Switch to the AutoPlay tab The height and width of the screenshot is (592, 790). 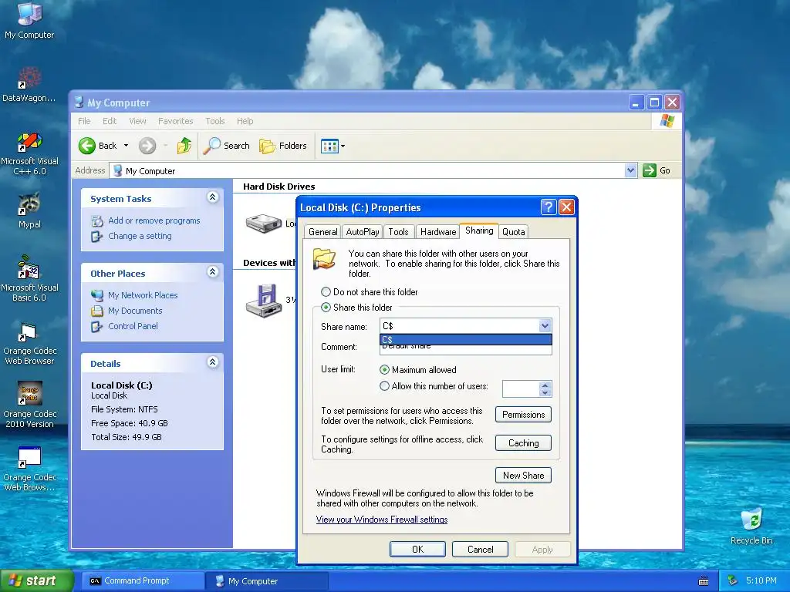(363, 231)
